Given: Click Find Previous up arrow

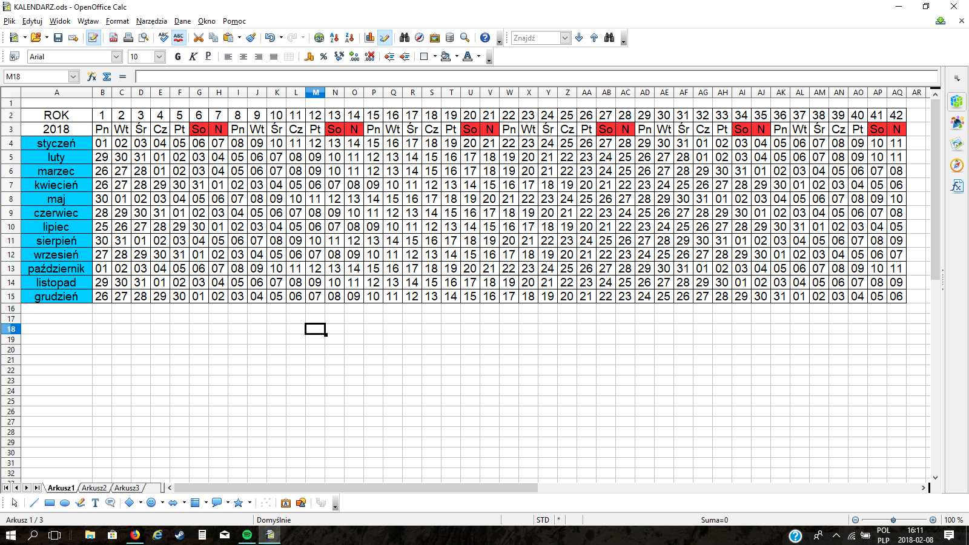Looking at the screenshot, I should coord(594,38).
